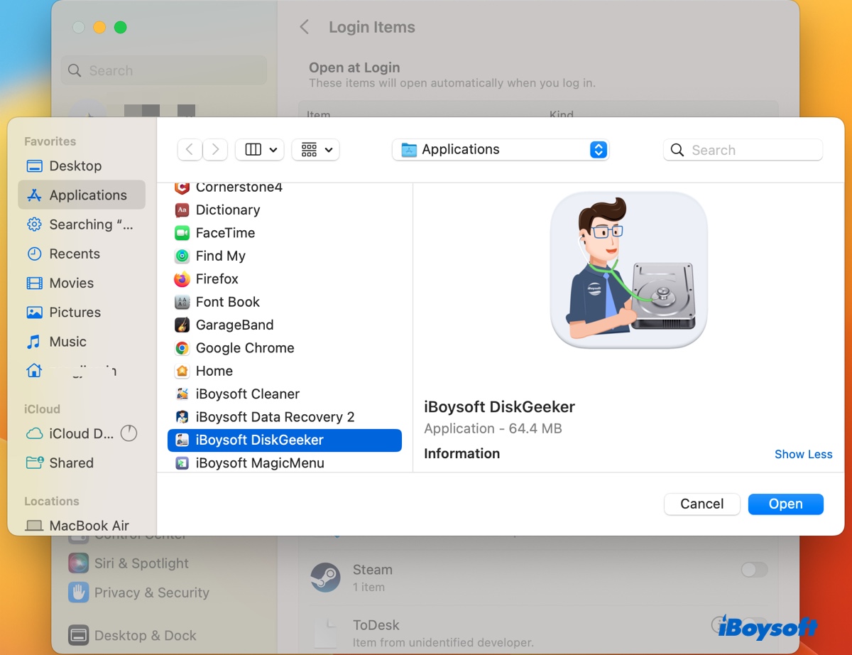The height and width of the screenshot is (655, 852).
Task: Click the Steam logo icon
Action: pyautogui.click(x=326, y=578)
